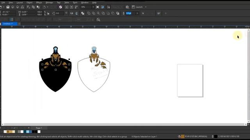The image size is (250, 140).
Task: Click the fill color indicator in status bar
Action: pyautogui.click(x=182, y=136)
